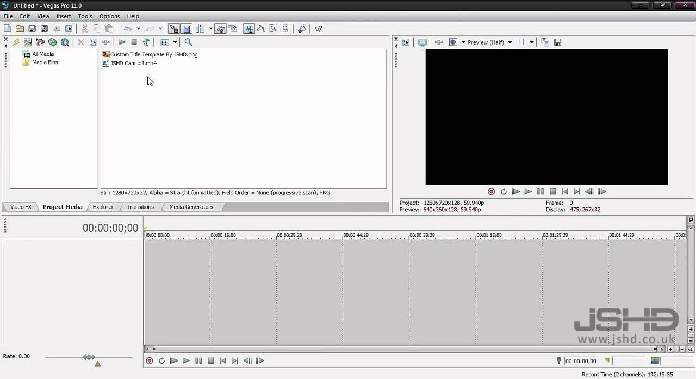
Task: Start media preview in Project Media toolbar
Action: click(x=122, y=42)
